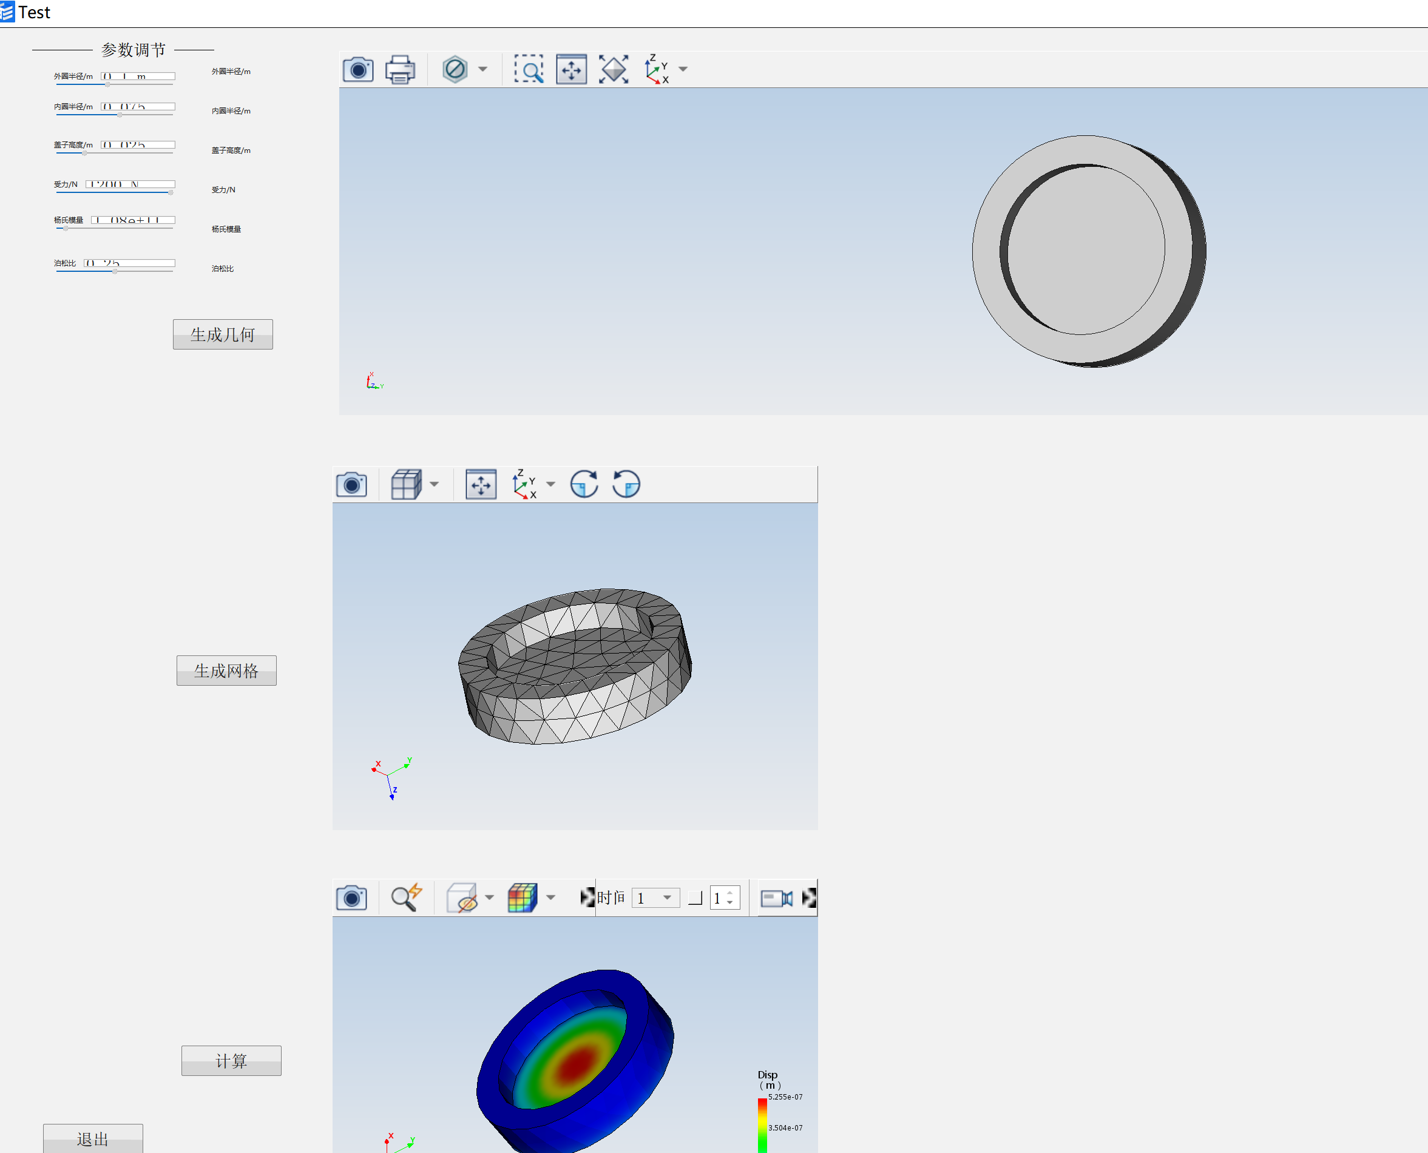Click the meshed lid in the mesh viewport
This screenshot has height=1153, width=1428.
coord(575,666)
